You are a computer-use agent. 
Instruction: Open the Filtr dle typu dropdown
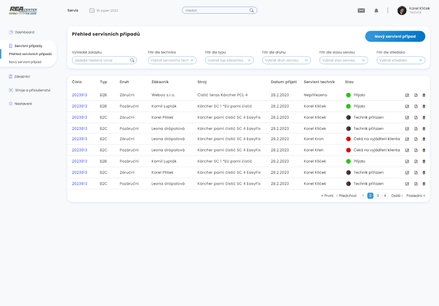pos(229,60)
